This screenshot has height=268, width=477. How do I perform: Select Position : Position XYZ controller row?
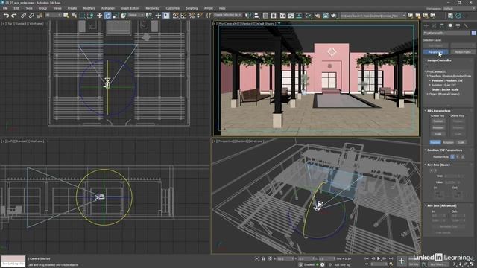tap(447, 81)
